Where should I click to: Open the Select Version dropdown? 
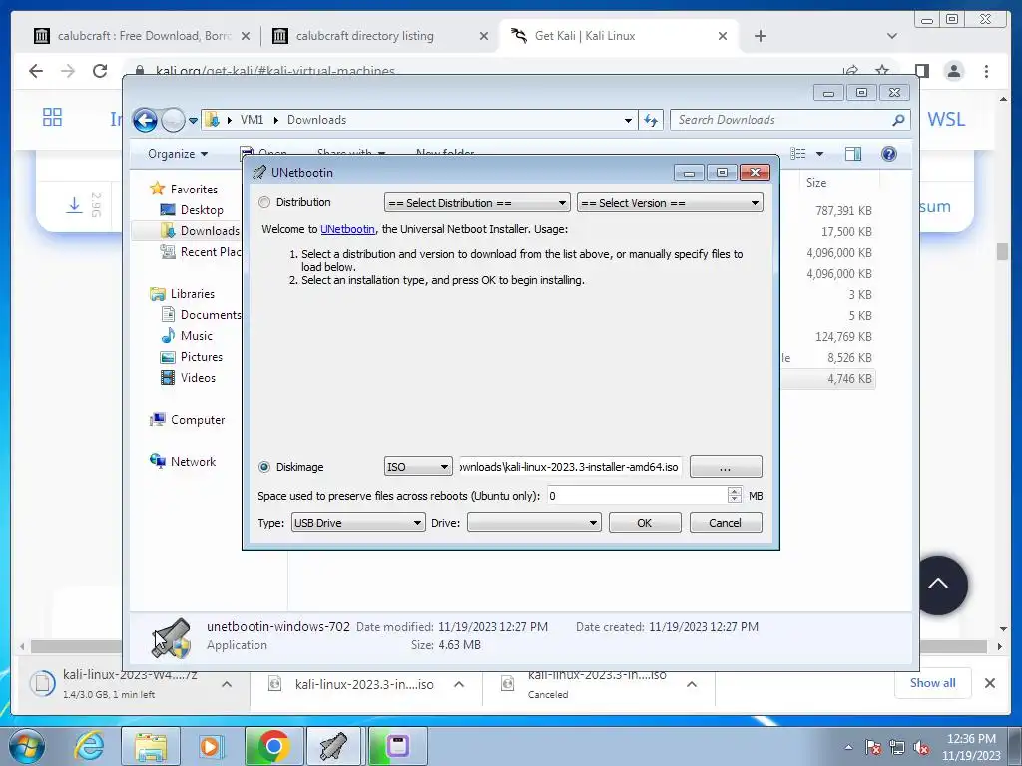[x=670, y=203]
